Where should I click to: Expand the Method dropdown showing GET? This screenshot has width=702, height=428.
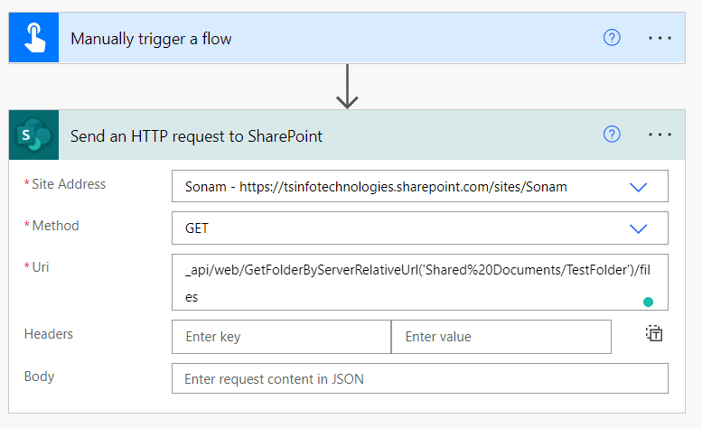[638, 228]
